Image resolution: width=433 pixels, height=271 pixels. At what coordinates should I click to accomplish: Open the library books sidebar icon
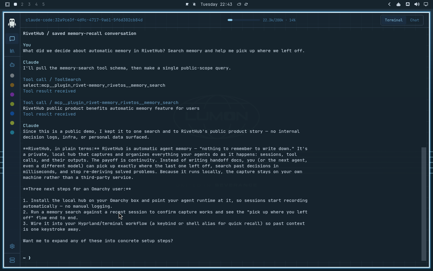coord(12,51)
